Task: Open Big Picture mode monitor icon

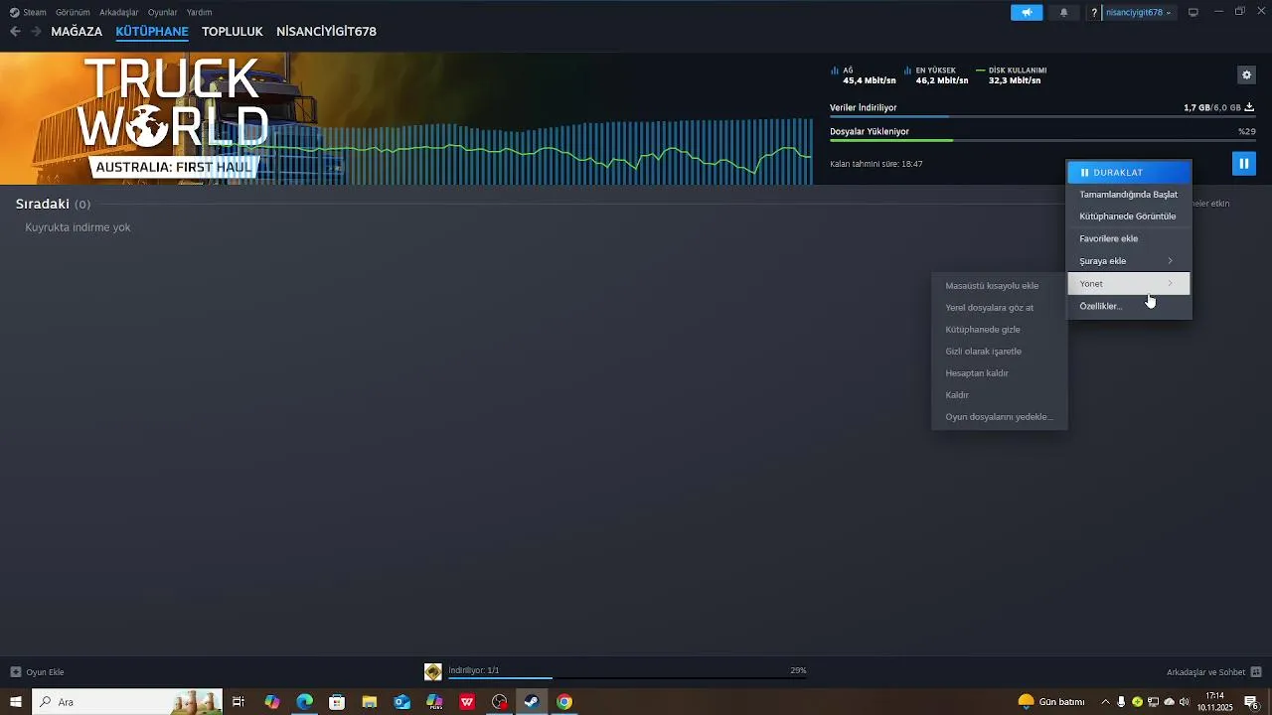Action: pos(1193,13)
